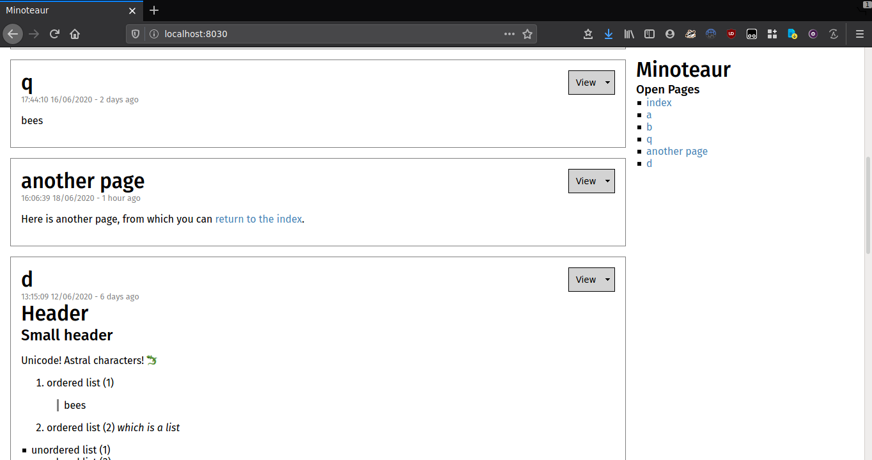Click the large 'q' page title
The width and height of the screenshot is (872, 460).
(x=27, y=83)
